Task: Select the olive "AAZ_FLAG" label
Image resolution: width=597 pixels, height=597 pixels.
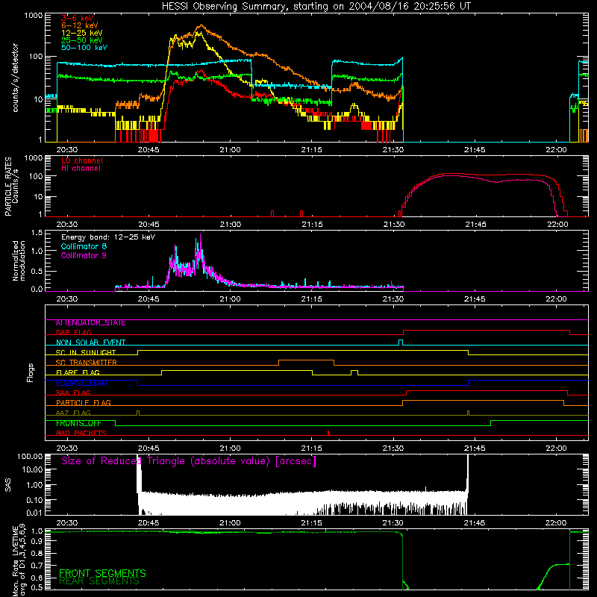Action: 73,413
